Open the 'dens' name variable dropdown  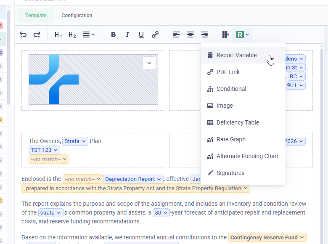click(x=295, y=59)
